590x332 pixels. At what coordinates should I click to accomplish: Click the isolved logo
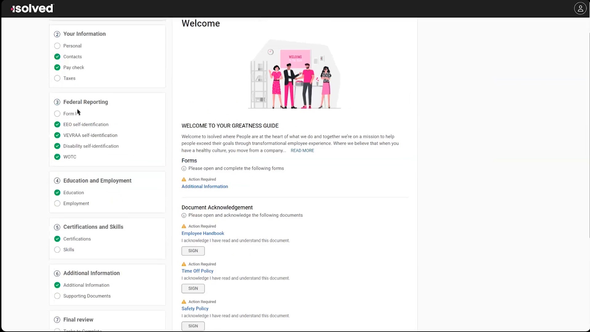[32, 8]
